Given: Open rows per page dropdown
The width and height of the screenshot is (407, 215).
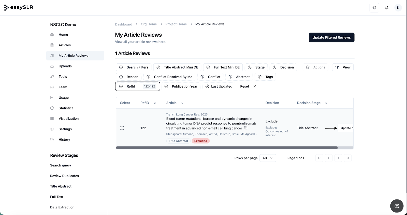Looking at the screenshot, I should (x=268, y=158).
